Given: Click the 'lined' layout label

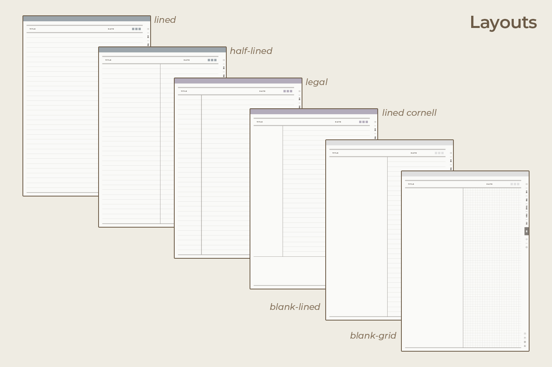Looking at the screenshot, I should tap(165, 20).
